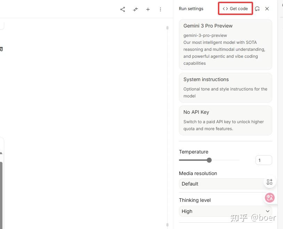This screenshot has width=283, height=229.
Task: Open the Media resolution Default dropdown
Action: tap(226, 184)
